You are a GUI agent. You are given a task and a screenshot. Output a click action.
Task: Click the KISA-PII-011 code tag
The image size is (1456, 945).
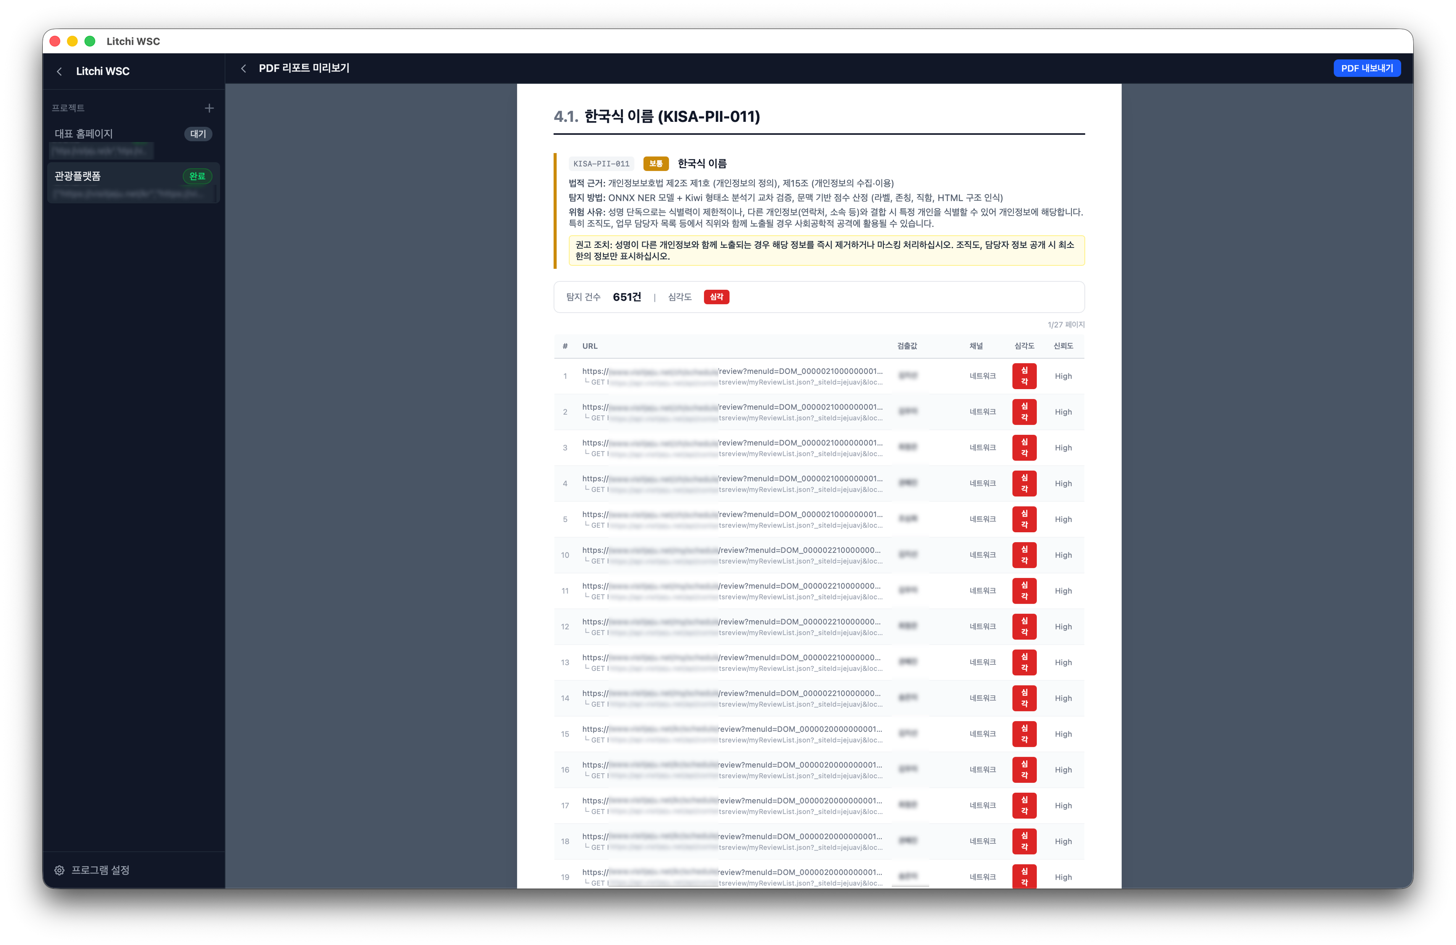(601, 164)
